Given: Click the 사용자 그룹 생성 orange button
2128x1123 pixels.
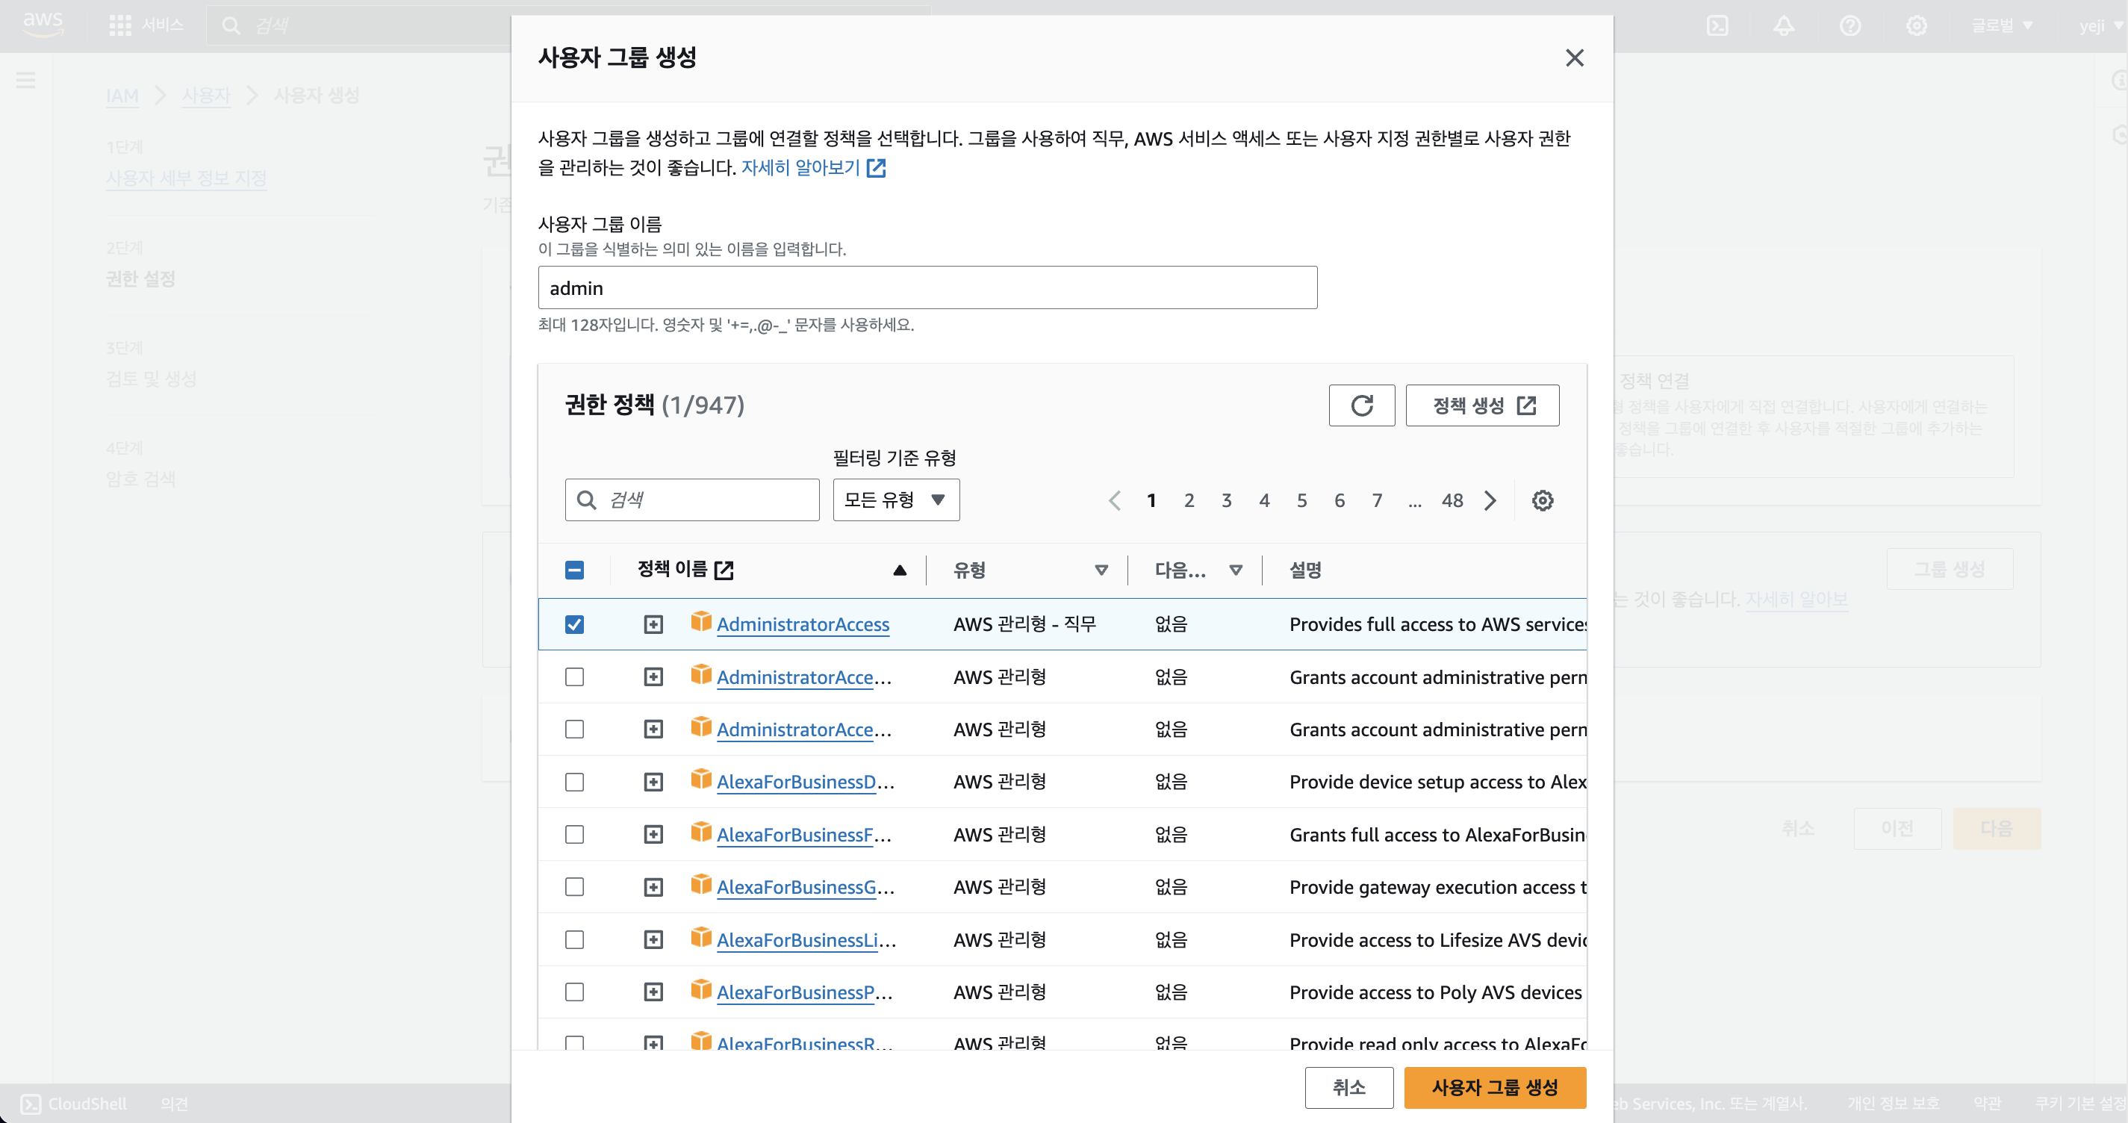Looking at the screenshot, I should [1493, 1086].
